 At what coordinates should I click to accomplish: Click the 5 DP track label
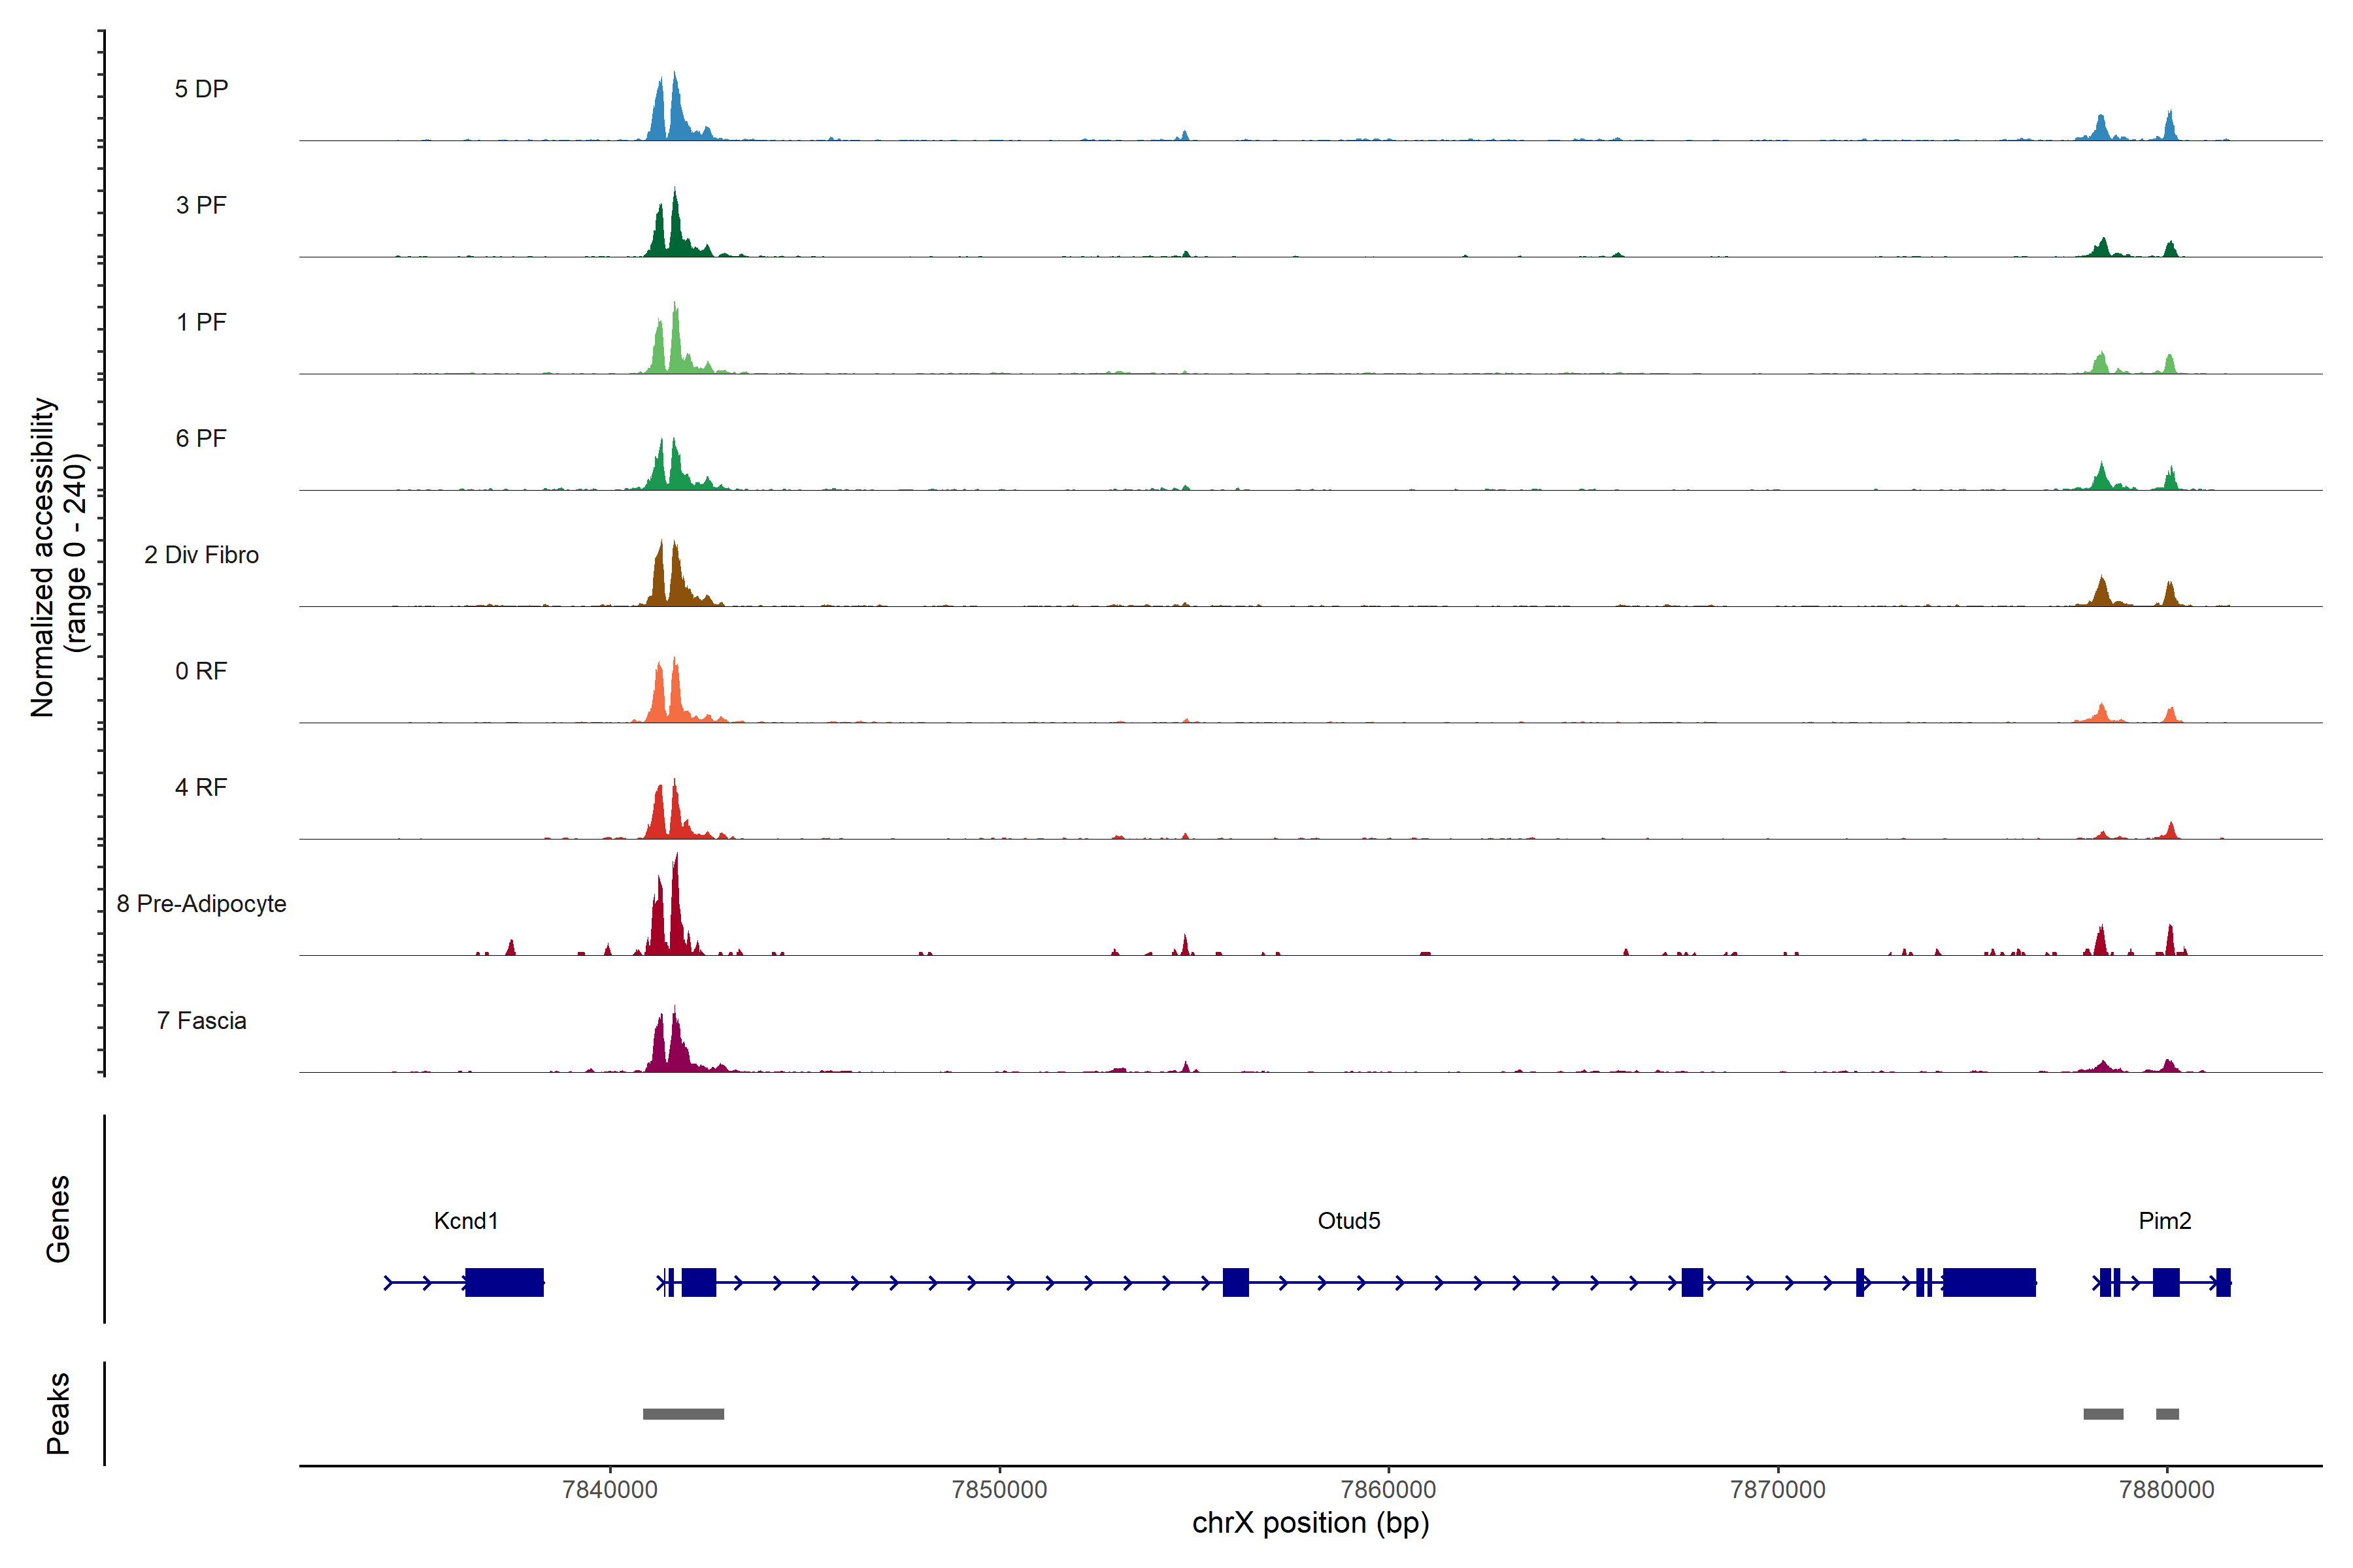click(201, 89)
